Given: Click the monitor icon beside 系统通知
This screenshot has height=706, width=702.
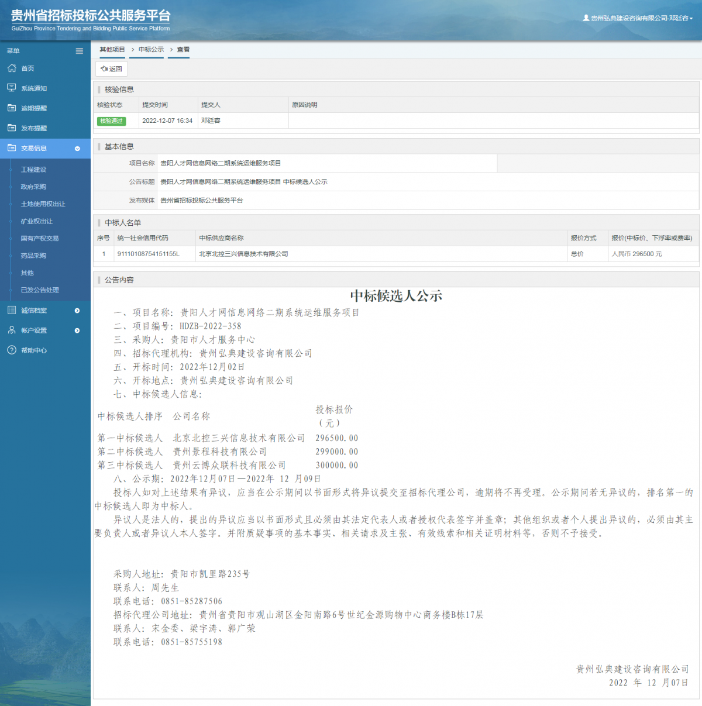Looking at the screenshot, I should pyautogui.click(x=12, y=88).
